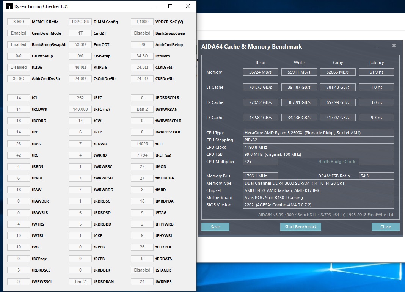The height and width of the screenshot is (292, 405).
Task: Select the tREF value 14029
Action: (x=142, y=144)
